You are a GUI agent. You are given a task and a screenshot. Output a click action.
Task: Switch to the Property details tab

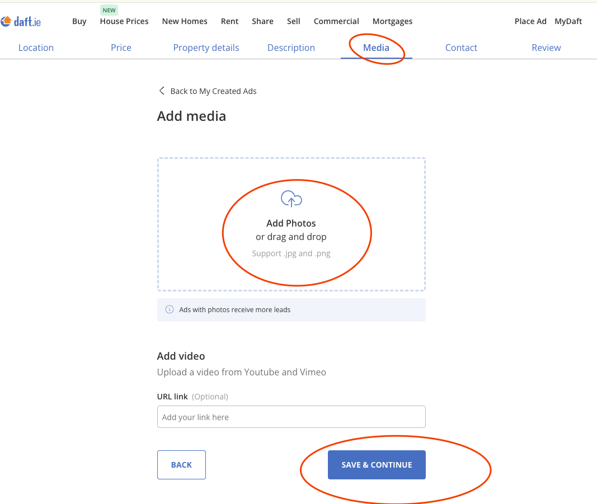206,48
